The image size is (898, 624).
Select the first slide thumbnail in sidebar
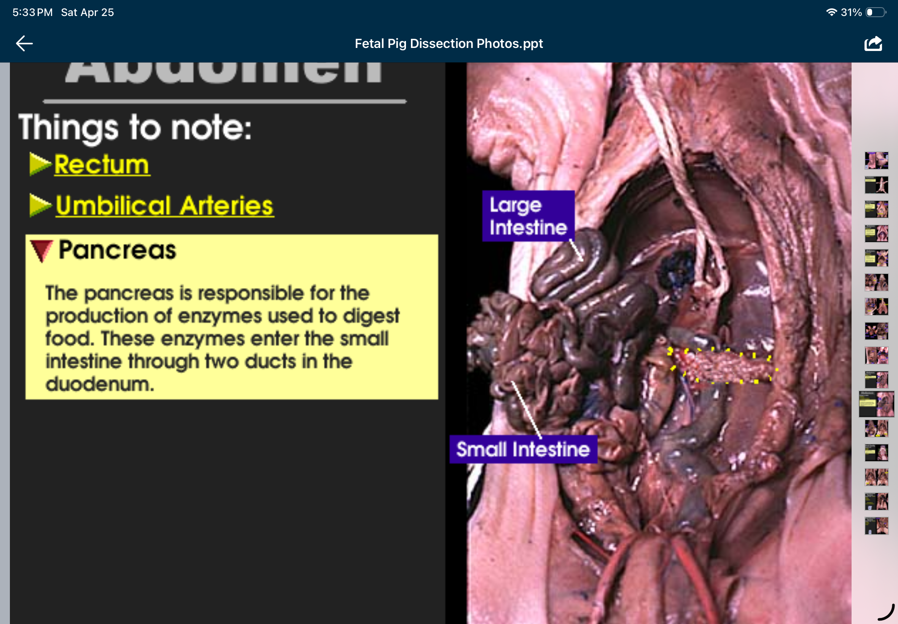[876, 160]
